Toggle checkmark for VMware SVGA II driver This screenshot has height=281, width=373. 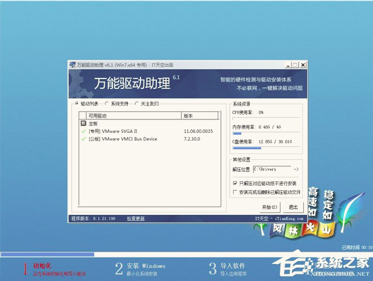(x=84, y=131)
